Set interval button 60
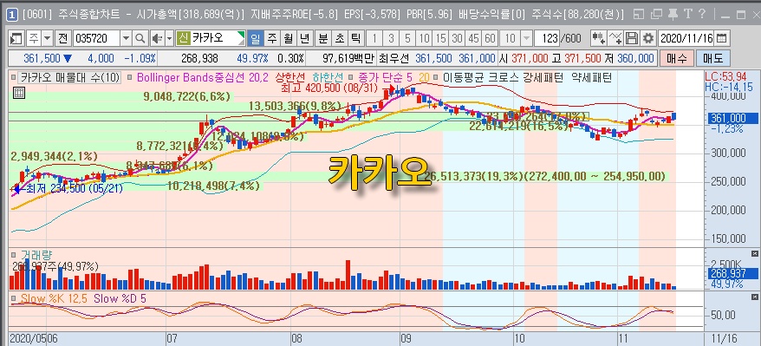The height and width of the screenshot is (346, 761). click(x=491, y=38)
